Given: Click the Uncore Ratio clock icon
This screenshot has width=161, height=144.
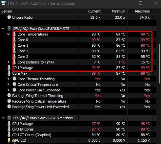Looking at the screenshot, I should pos(9,17).
